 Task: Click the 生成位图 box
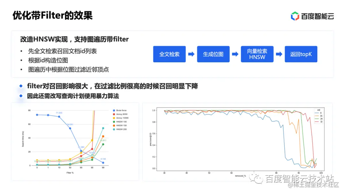[x=213, y=54]
